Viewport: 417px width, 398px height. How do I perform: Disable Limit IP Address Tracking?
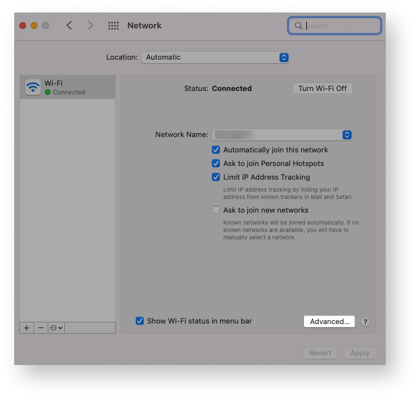coord(216,177)
